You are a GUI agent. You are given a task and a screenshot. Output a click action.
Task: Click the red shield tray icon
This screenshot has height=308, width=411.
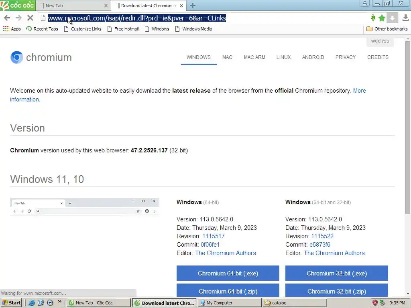[x=375, y=303]
